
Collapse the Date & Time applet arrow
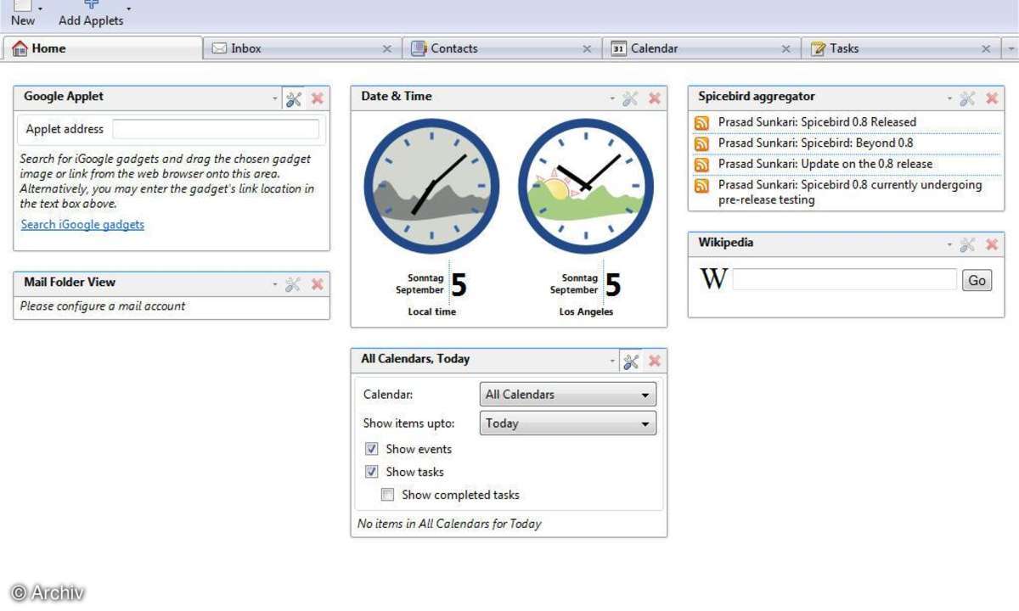pos(612,99)
